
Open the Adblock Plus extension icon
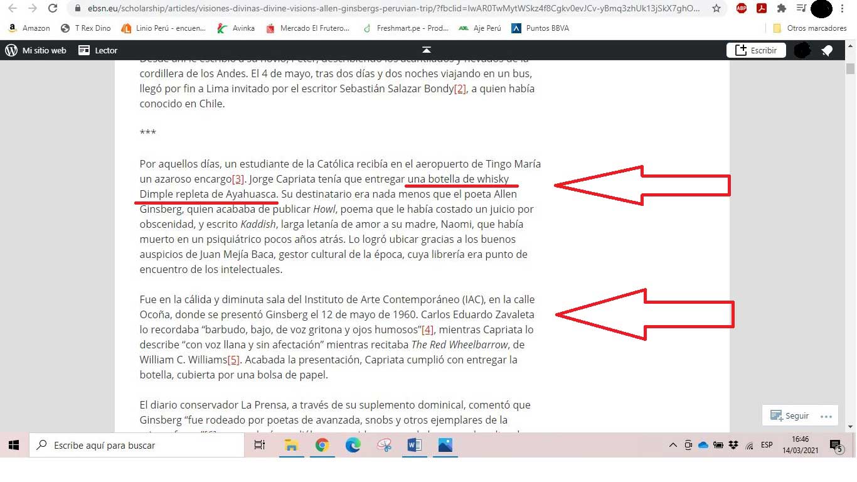coord(741,9)
